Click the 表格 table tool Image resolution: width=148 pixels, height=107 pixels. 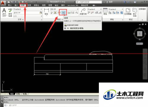coord(105,11)
